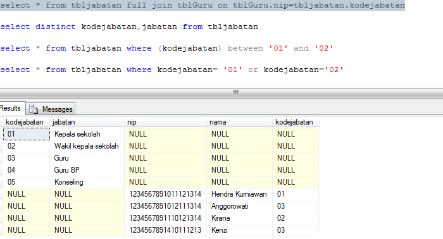Click the 'Kirana' cell
The image size is (443, 239).
click(240, 218)
